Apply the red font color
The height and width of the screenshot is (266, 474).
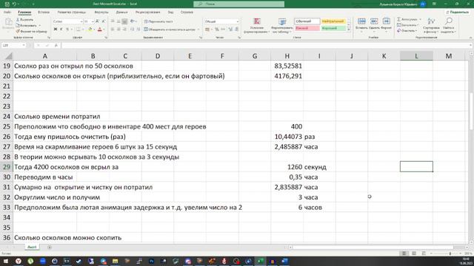(100, 30)
